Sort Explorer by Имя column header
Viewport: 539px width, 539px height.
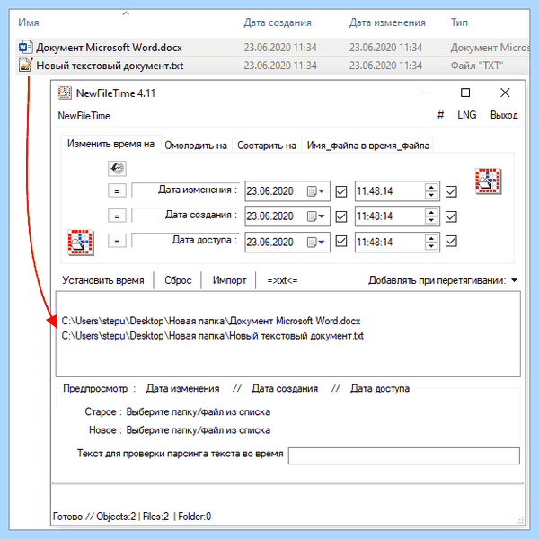click(29, 22)
